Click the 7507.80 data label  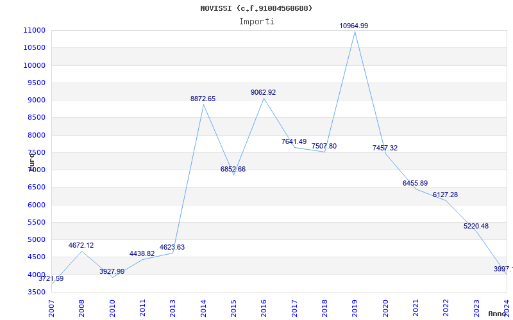point(324,147)
